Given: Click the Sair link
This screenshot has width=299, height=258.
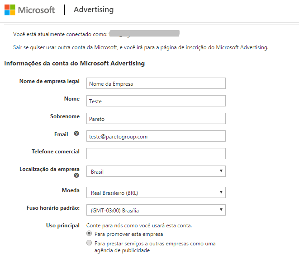Looking at the screenshot, I should (x=18, y=47).
